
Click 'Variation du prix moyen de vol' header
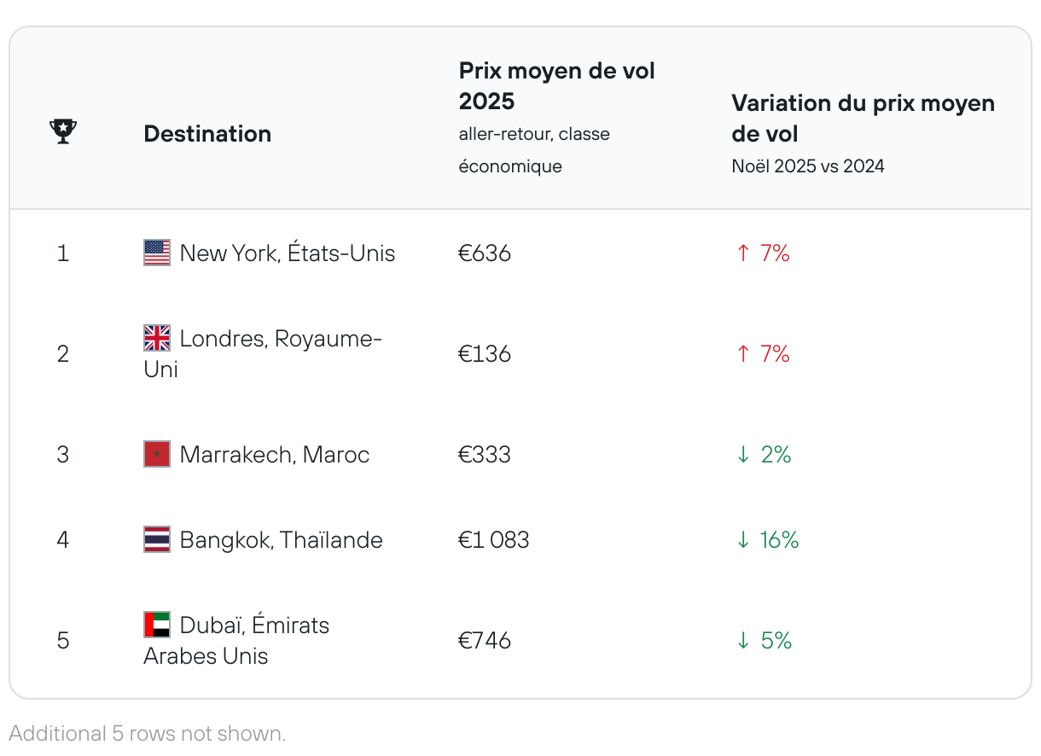[x=863, y=118]
